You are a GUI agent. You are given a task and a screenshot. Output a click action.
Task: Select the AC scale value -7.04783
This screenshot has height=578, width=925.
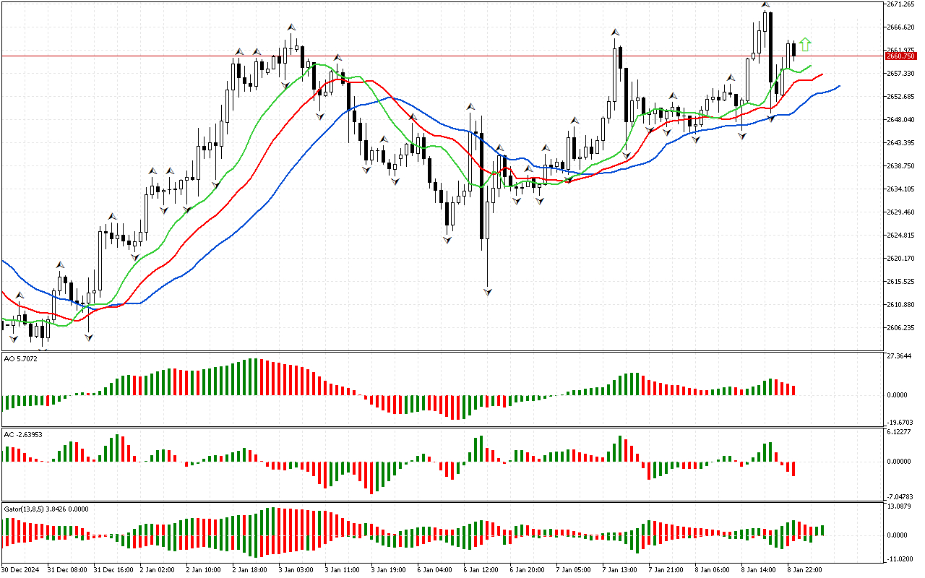[900, 498]
